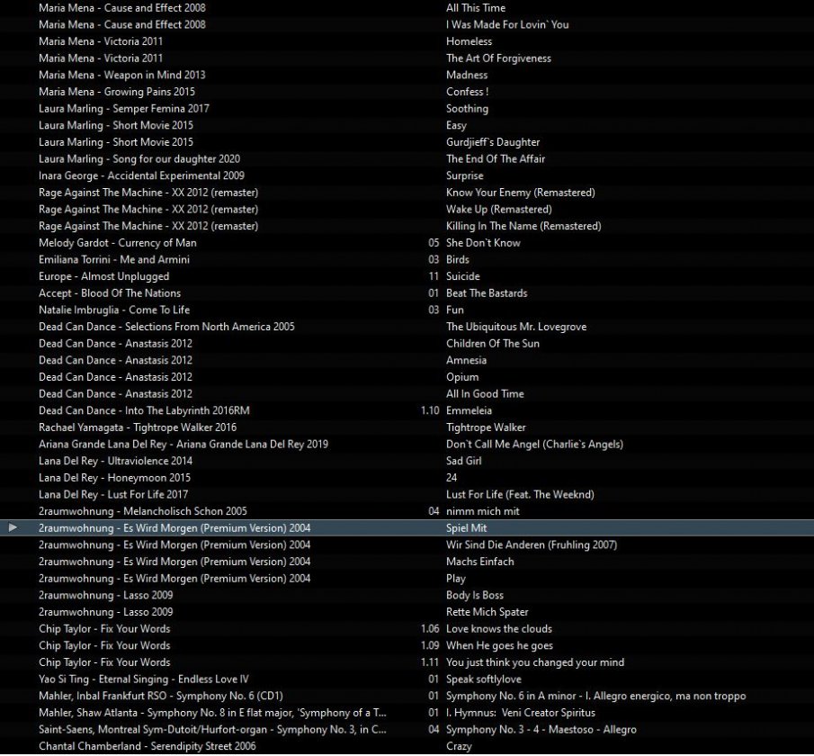Select 'Don`t Call Me Angel (Charlie`s Angels)'
This screenshot has width=814, height=756.
(x=534, y=445)
